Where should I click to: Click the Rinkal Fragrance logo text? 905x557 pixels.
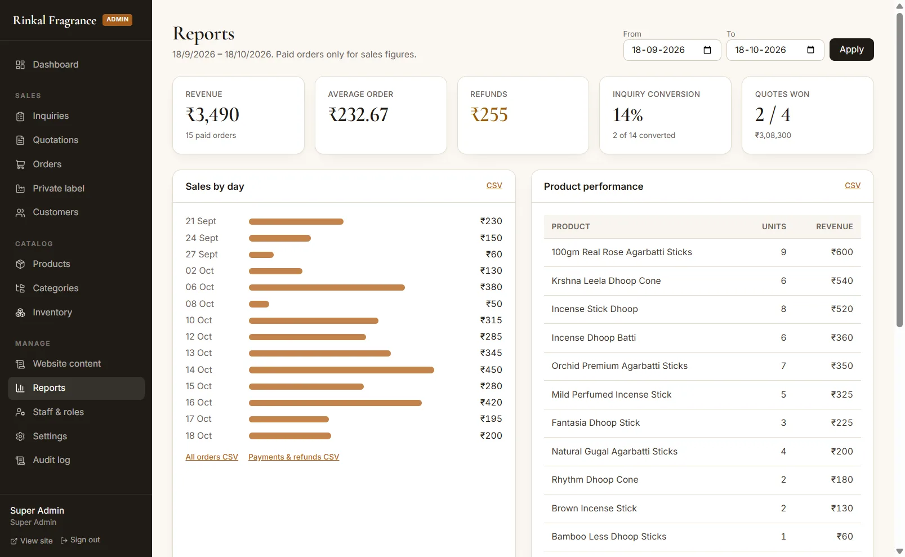(55, 20)
